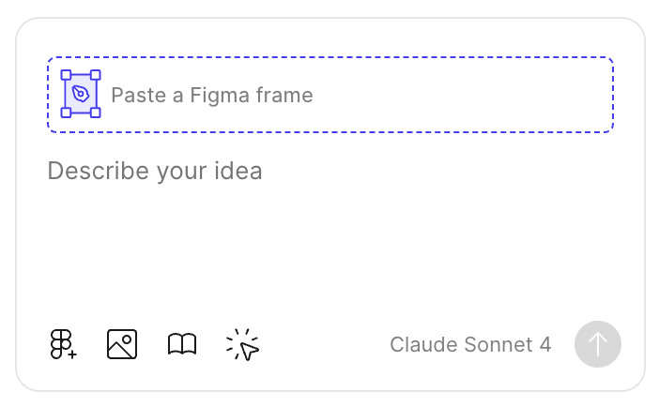The width and height of the screenshot is (659, 407).
Task: Activate the cursor point-and-select icon
Action: pos(242,344)
